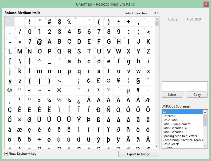This screenshot has height=161, width=211.
Task: Choose Spacing Modifier Letters subrange
Action: pyautogui.click(x=182, y=136)
